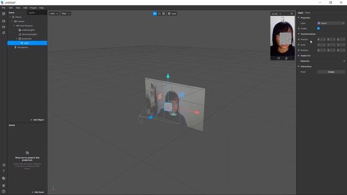Viewport: 347px width, 195px height.
Task: Click the simulator rotate device icon
Action: tap(286, 58)
